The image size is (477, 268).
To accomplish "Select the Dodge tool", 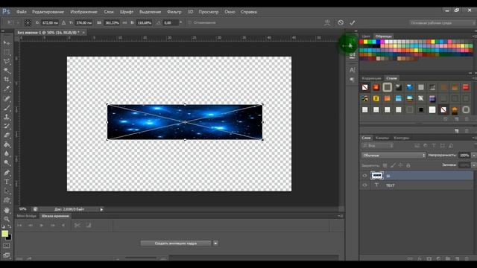I will tap(7, 163).
